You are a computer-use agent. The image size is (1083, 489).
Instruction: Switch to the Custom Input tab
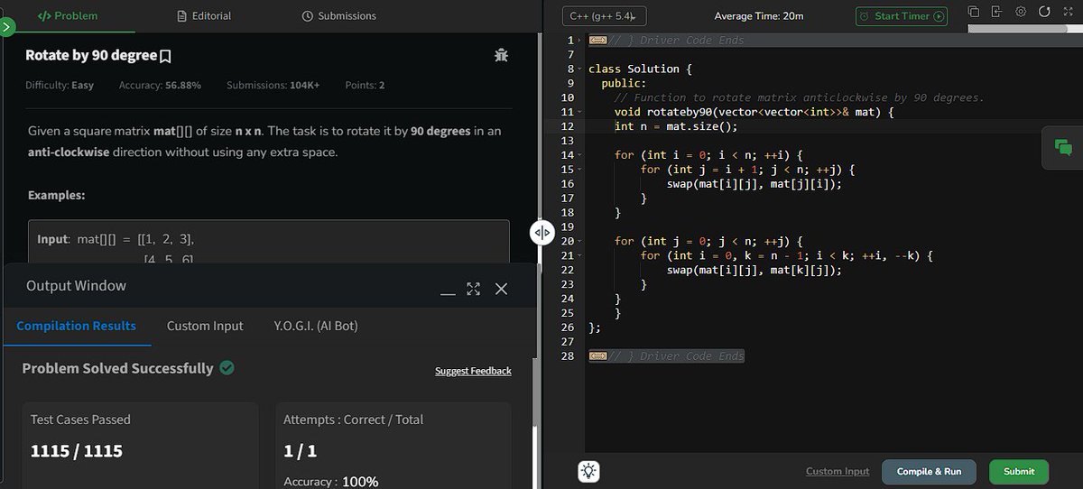coord(205,326)
